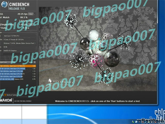Select the Intel Core i7 CPU 960 row
Screen dimensions: 165x124
click(18, 76)
